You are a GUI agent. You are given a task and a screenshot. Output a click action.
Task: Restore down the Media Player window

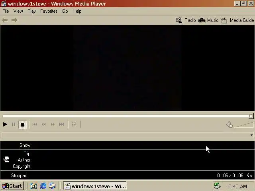pyautogui.click(x=243, y=4)
